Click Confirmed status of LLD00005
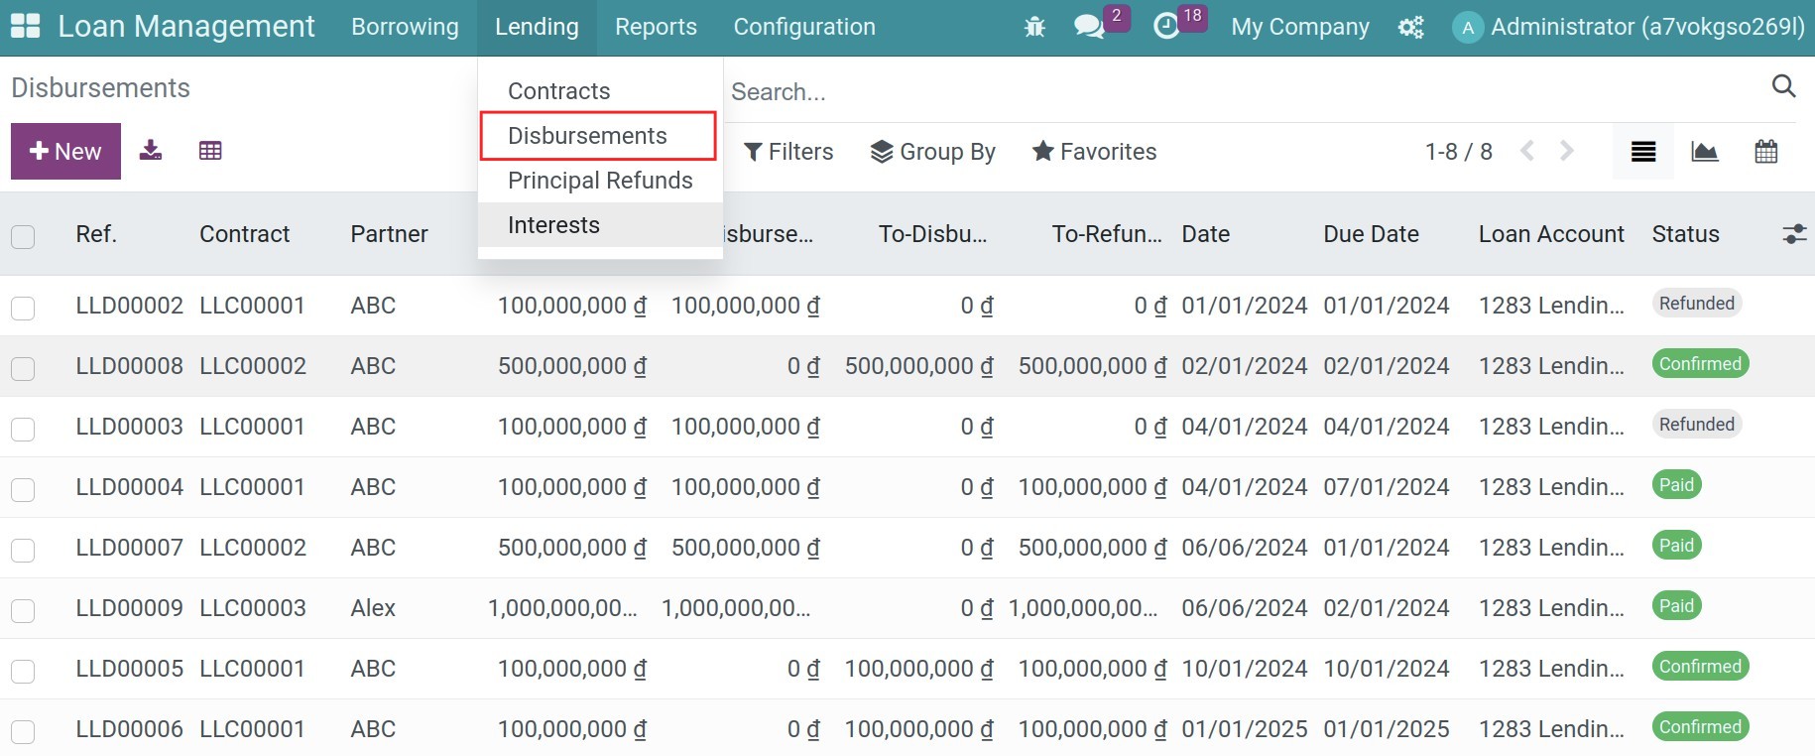Screen dimensions: 1815x756 1700,667
